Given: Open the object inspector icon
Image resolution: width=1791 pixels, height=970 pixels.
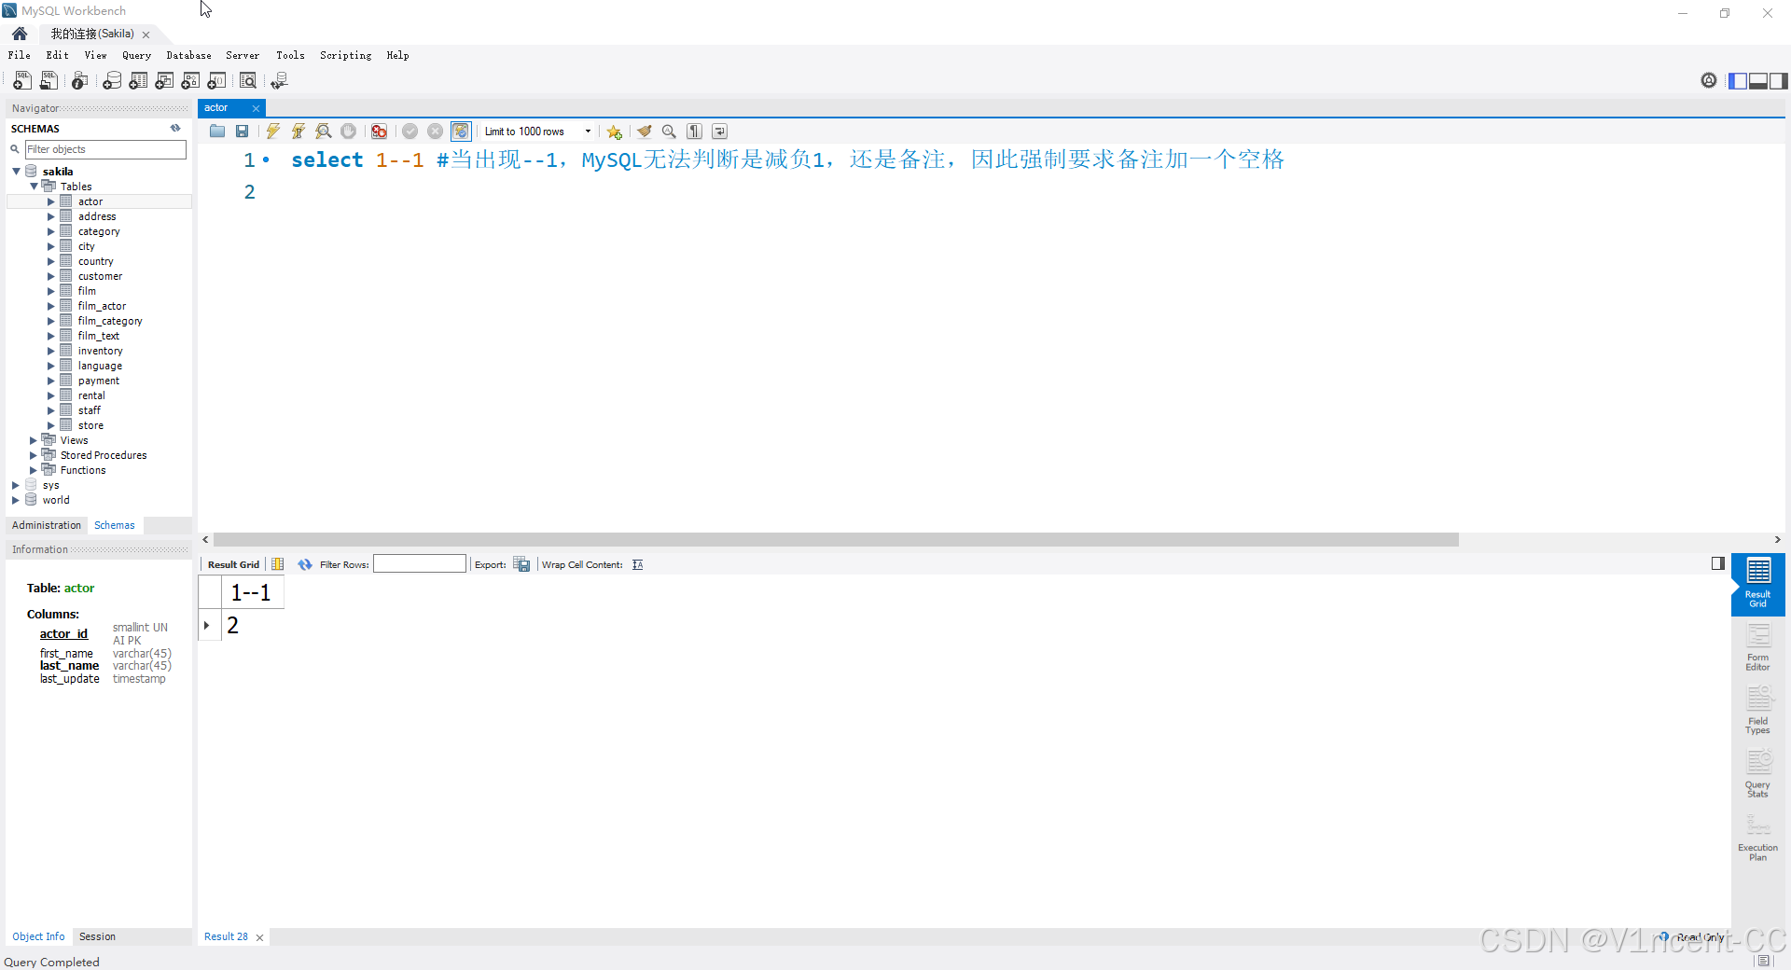Looking at the screenshot, I should (80, 81).
